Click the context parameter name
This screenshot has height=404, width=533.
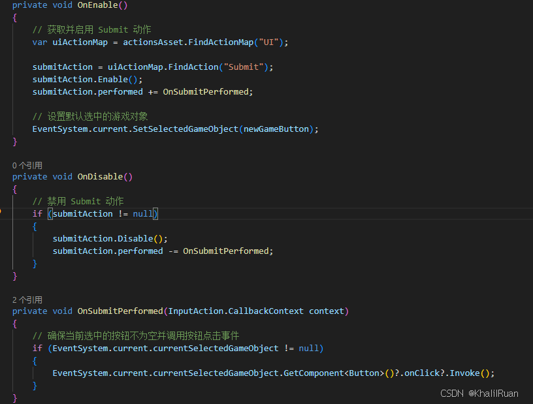[x=327, y=311]
